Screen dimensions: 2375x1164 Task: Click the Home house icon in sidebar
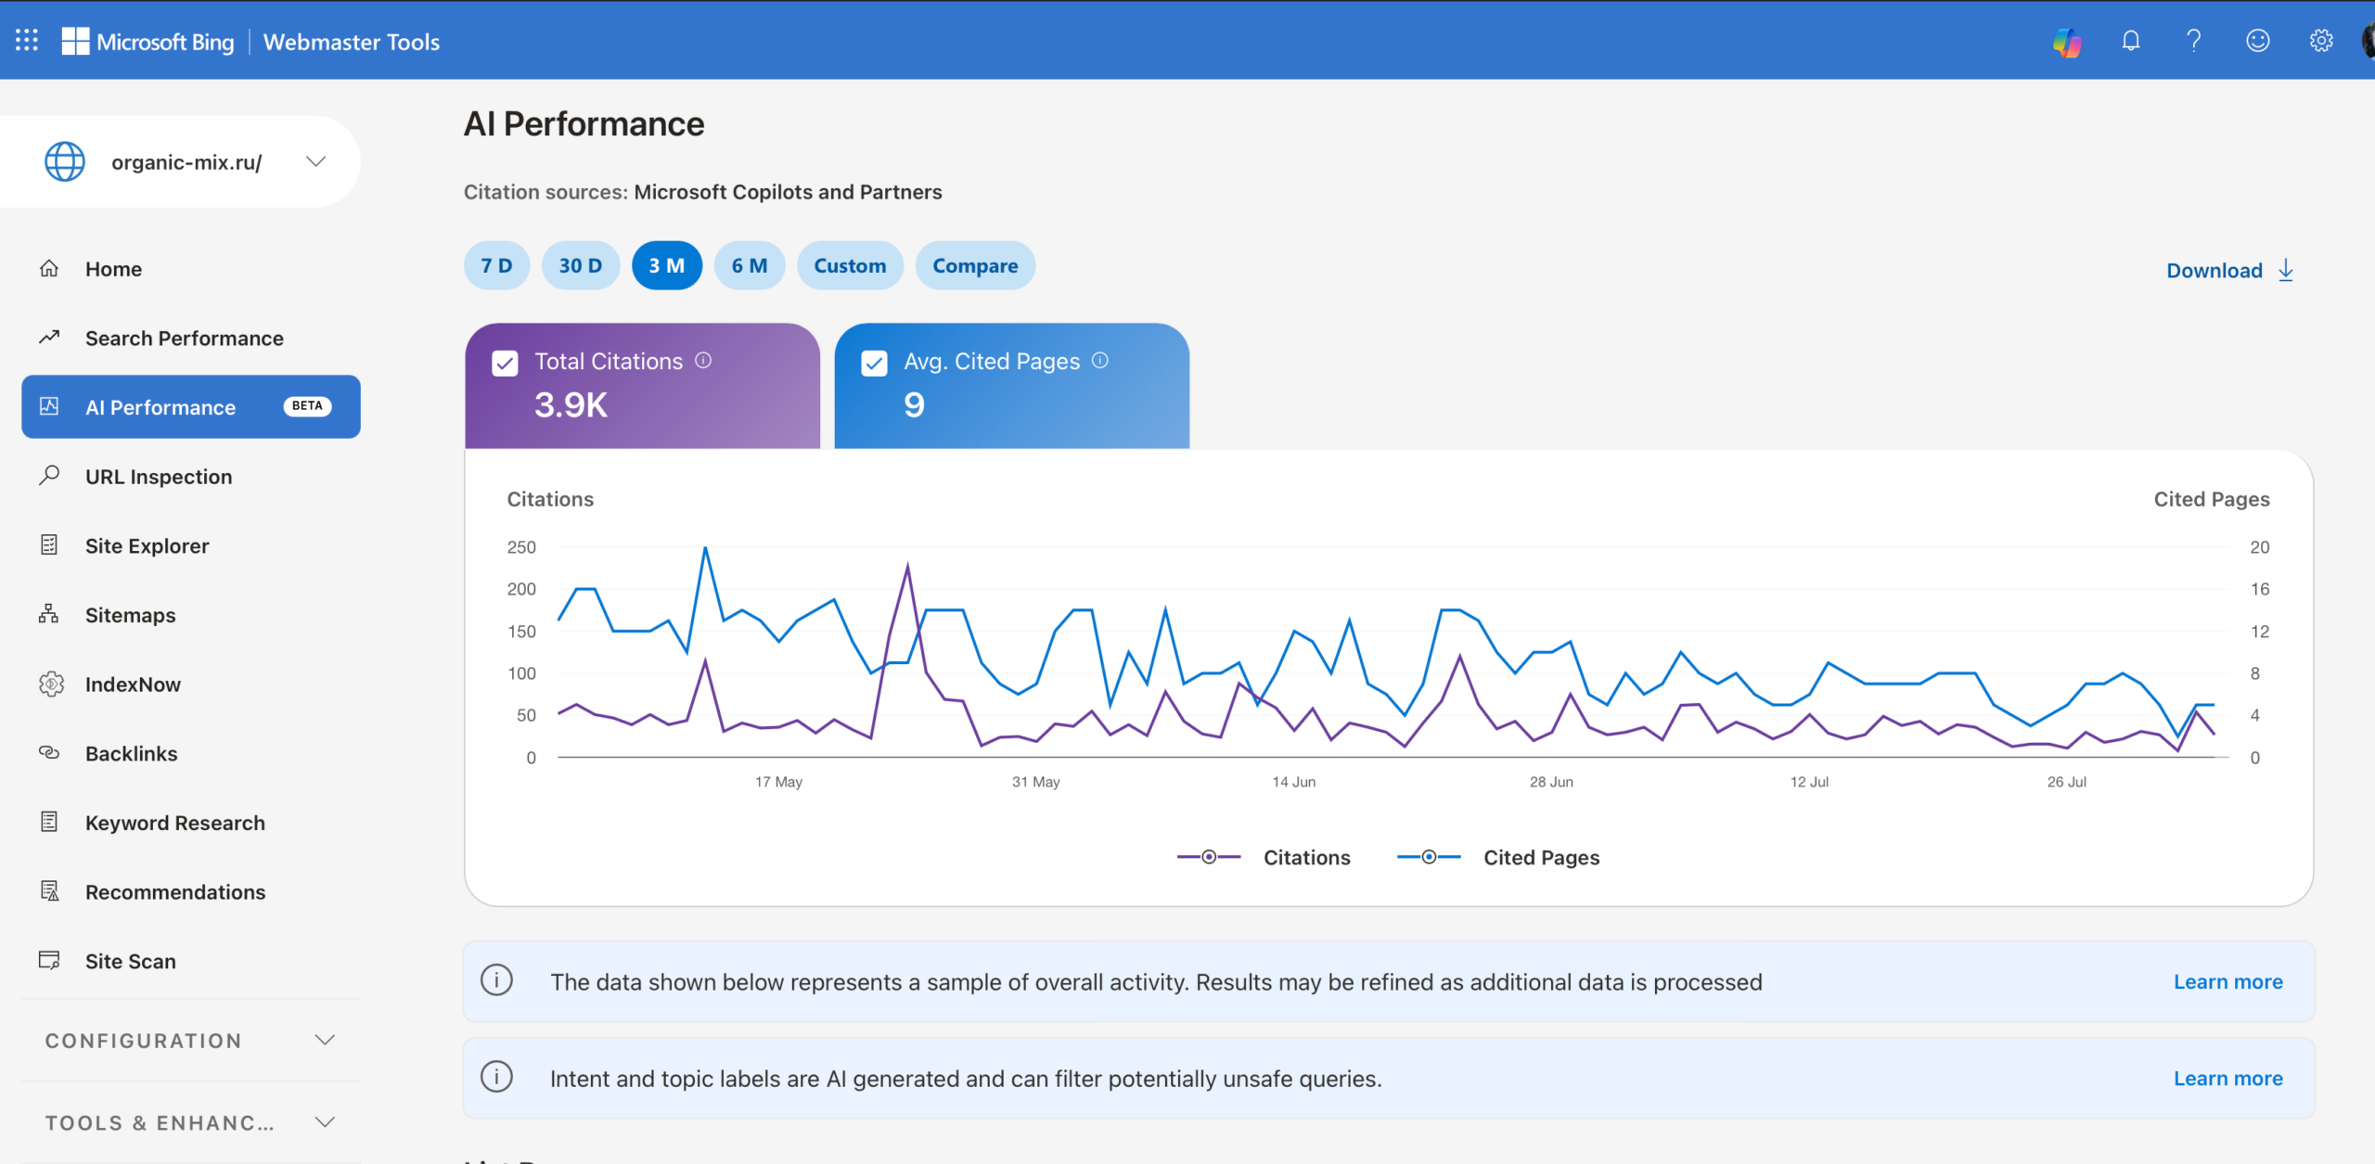[x=49, y=268]
